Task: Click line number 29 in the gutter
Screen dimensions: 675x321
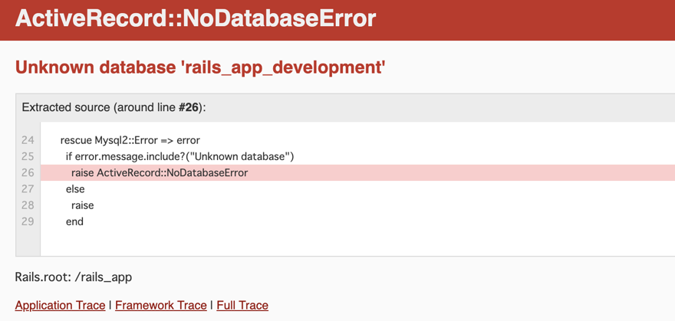Action: pos(28,221)
